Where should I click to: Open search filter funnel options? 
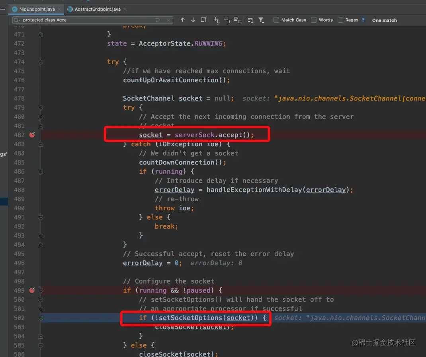[x=261, y=20]
